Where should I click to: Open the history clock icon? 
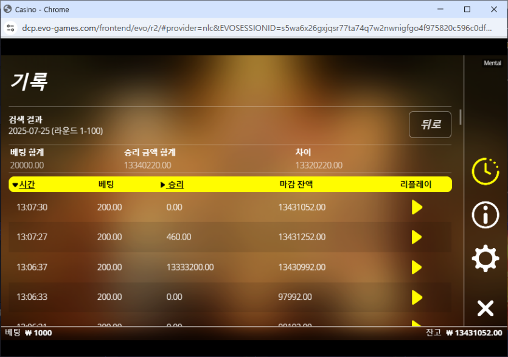(x=485, y=171)
